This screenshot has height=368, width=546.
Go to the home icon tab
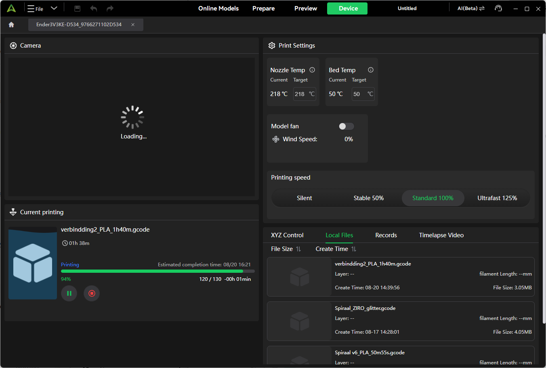11,25
